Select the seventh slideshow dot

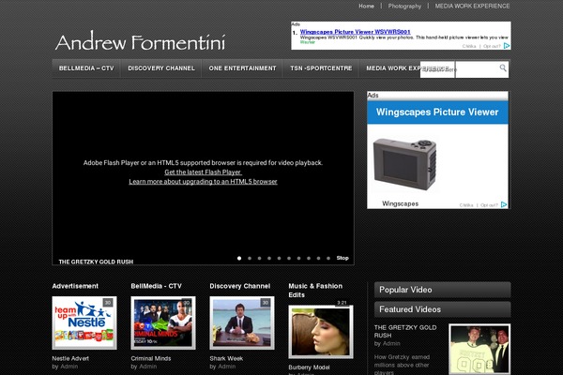[298, 259]
